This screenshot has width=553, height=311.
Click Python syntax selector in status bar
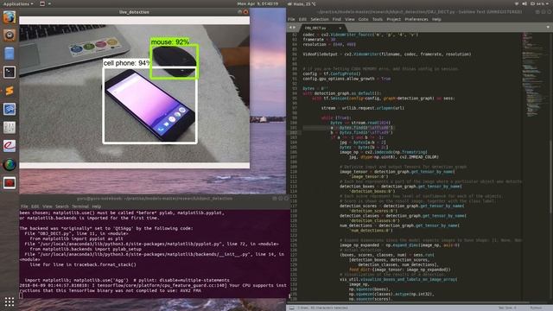536,308
